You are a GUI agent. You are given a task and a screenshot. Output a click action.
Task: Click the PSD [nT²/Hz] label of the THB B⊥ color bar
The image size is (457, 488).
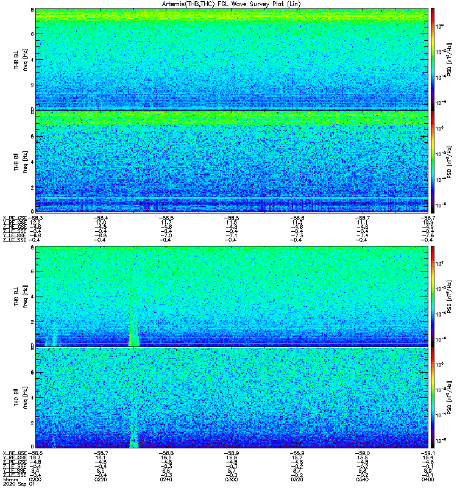[x=450, y=59]
